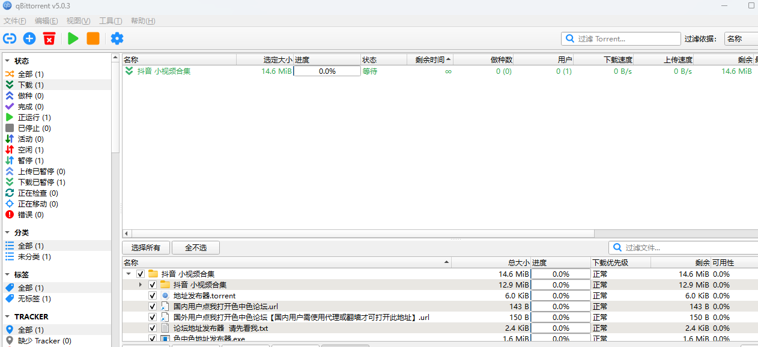Click the torrent's 0.0% progress bar
Viewport: 758px width, 347px height.
click(327, 71)
